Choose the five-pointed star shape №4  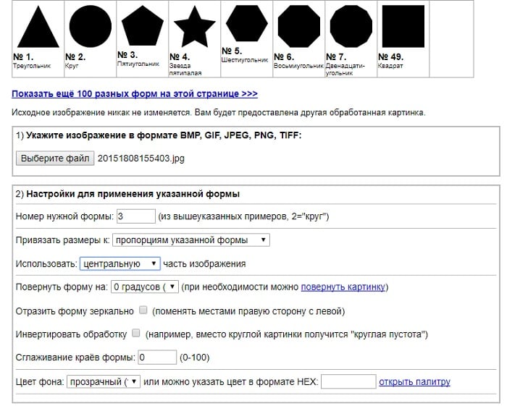(194, 28)
